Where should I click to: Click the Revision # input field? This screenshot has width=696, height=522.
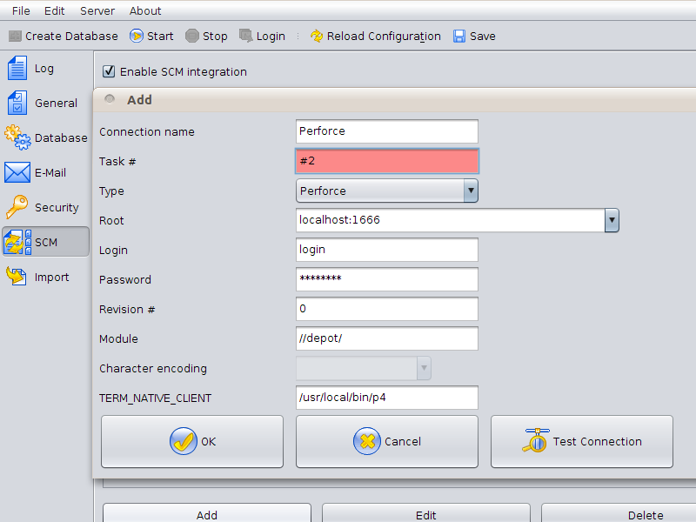tap(387, 309)
